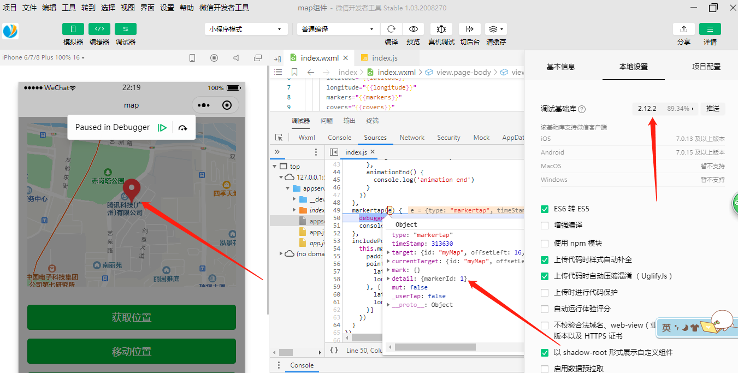Expand more Sources panes with >> chevron
The width and height of the screenshot is (738, 373).
click(277, 152)
